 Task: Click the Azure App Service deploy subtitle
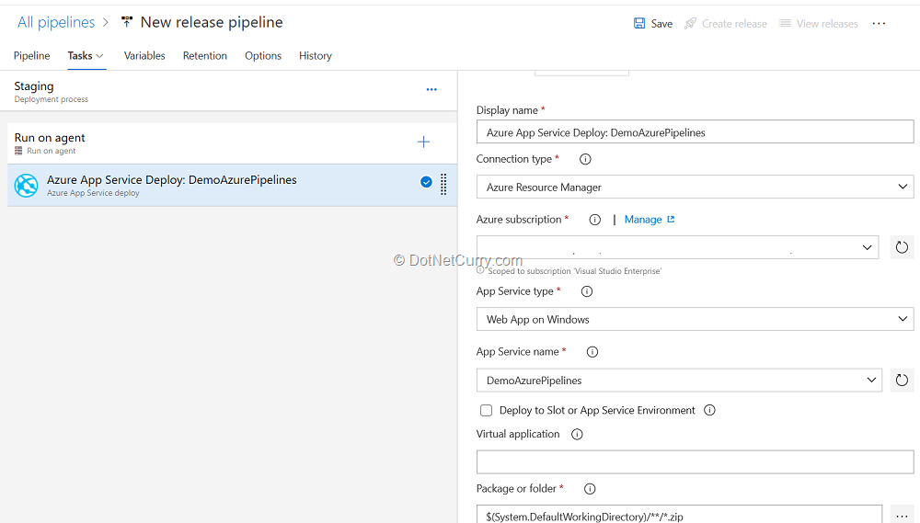pos(93,193)
